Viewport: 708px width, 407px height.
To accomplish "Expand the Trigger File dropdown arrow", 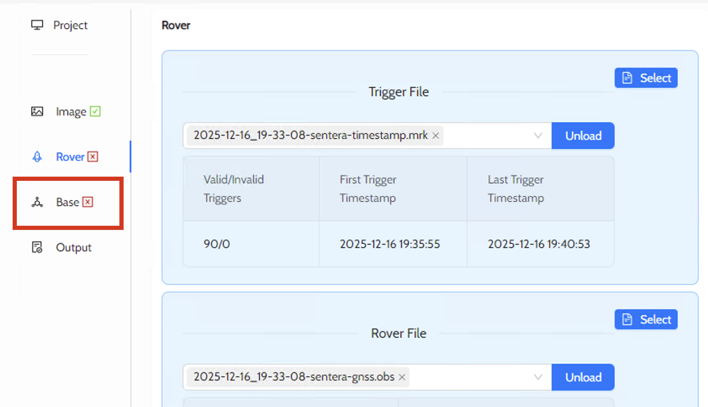I will point(538,136).
